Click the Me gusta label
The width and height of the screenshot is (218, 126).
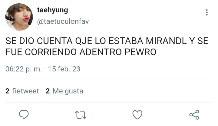(x=68, y=91)
